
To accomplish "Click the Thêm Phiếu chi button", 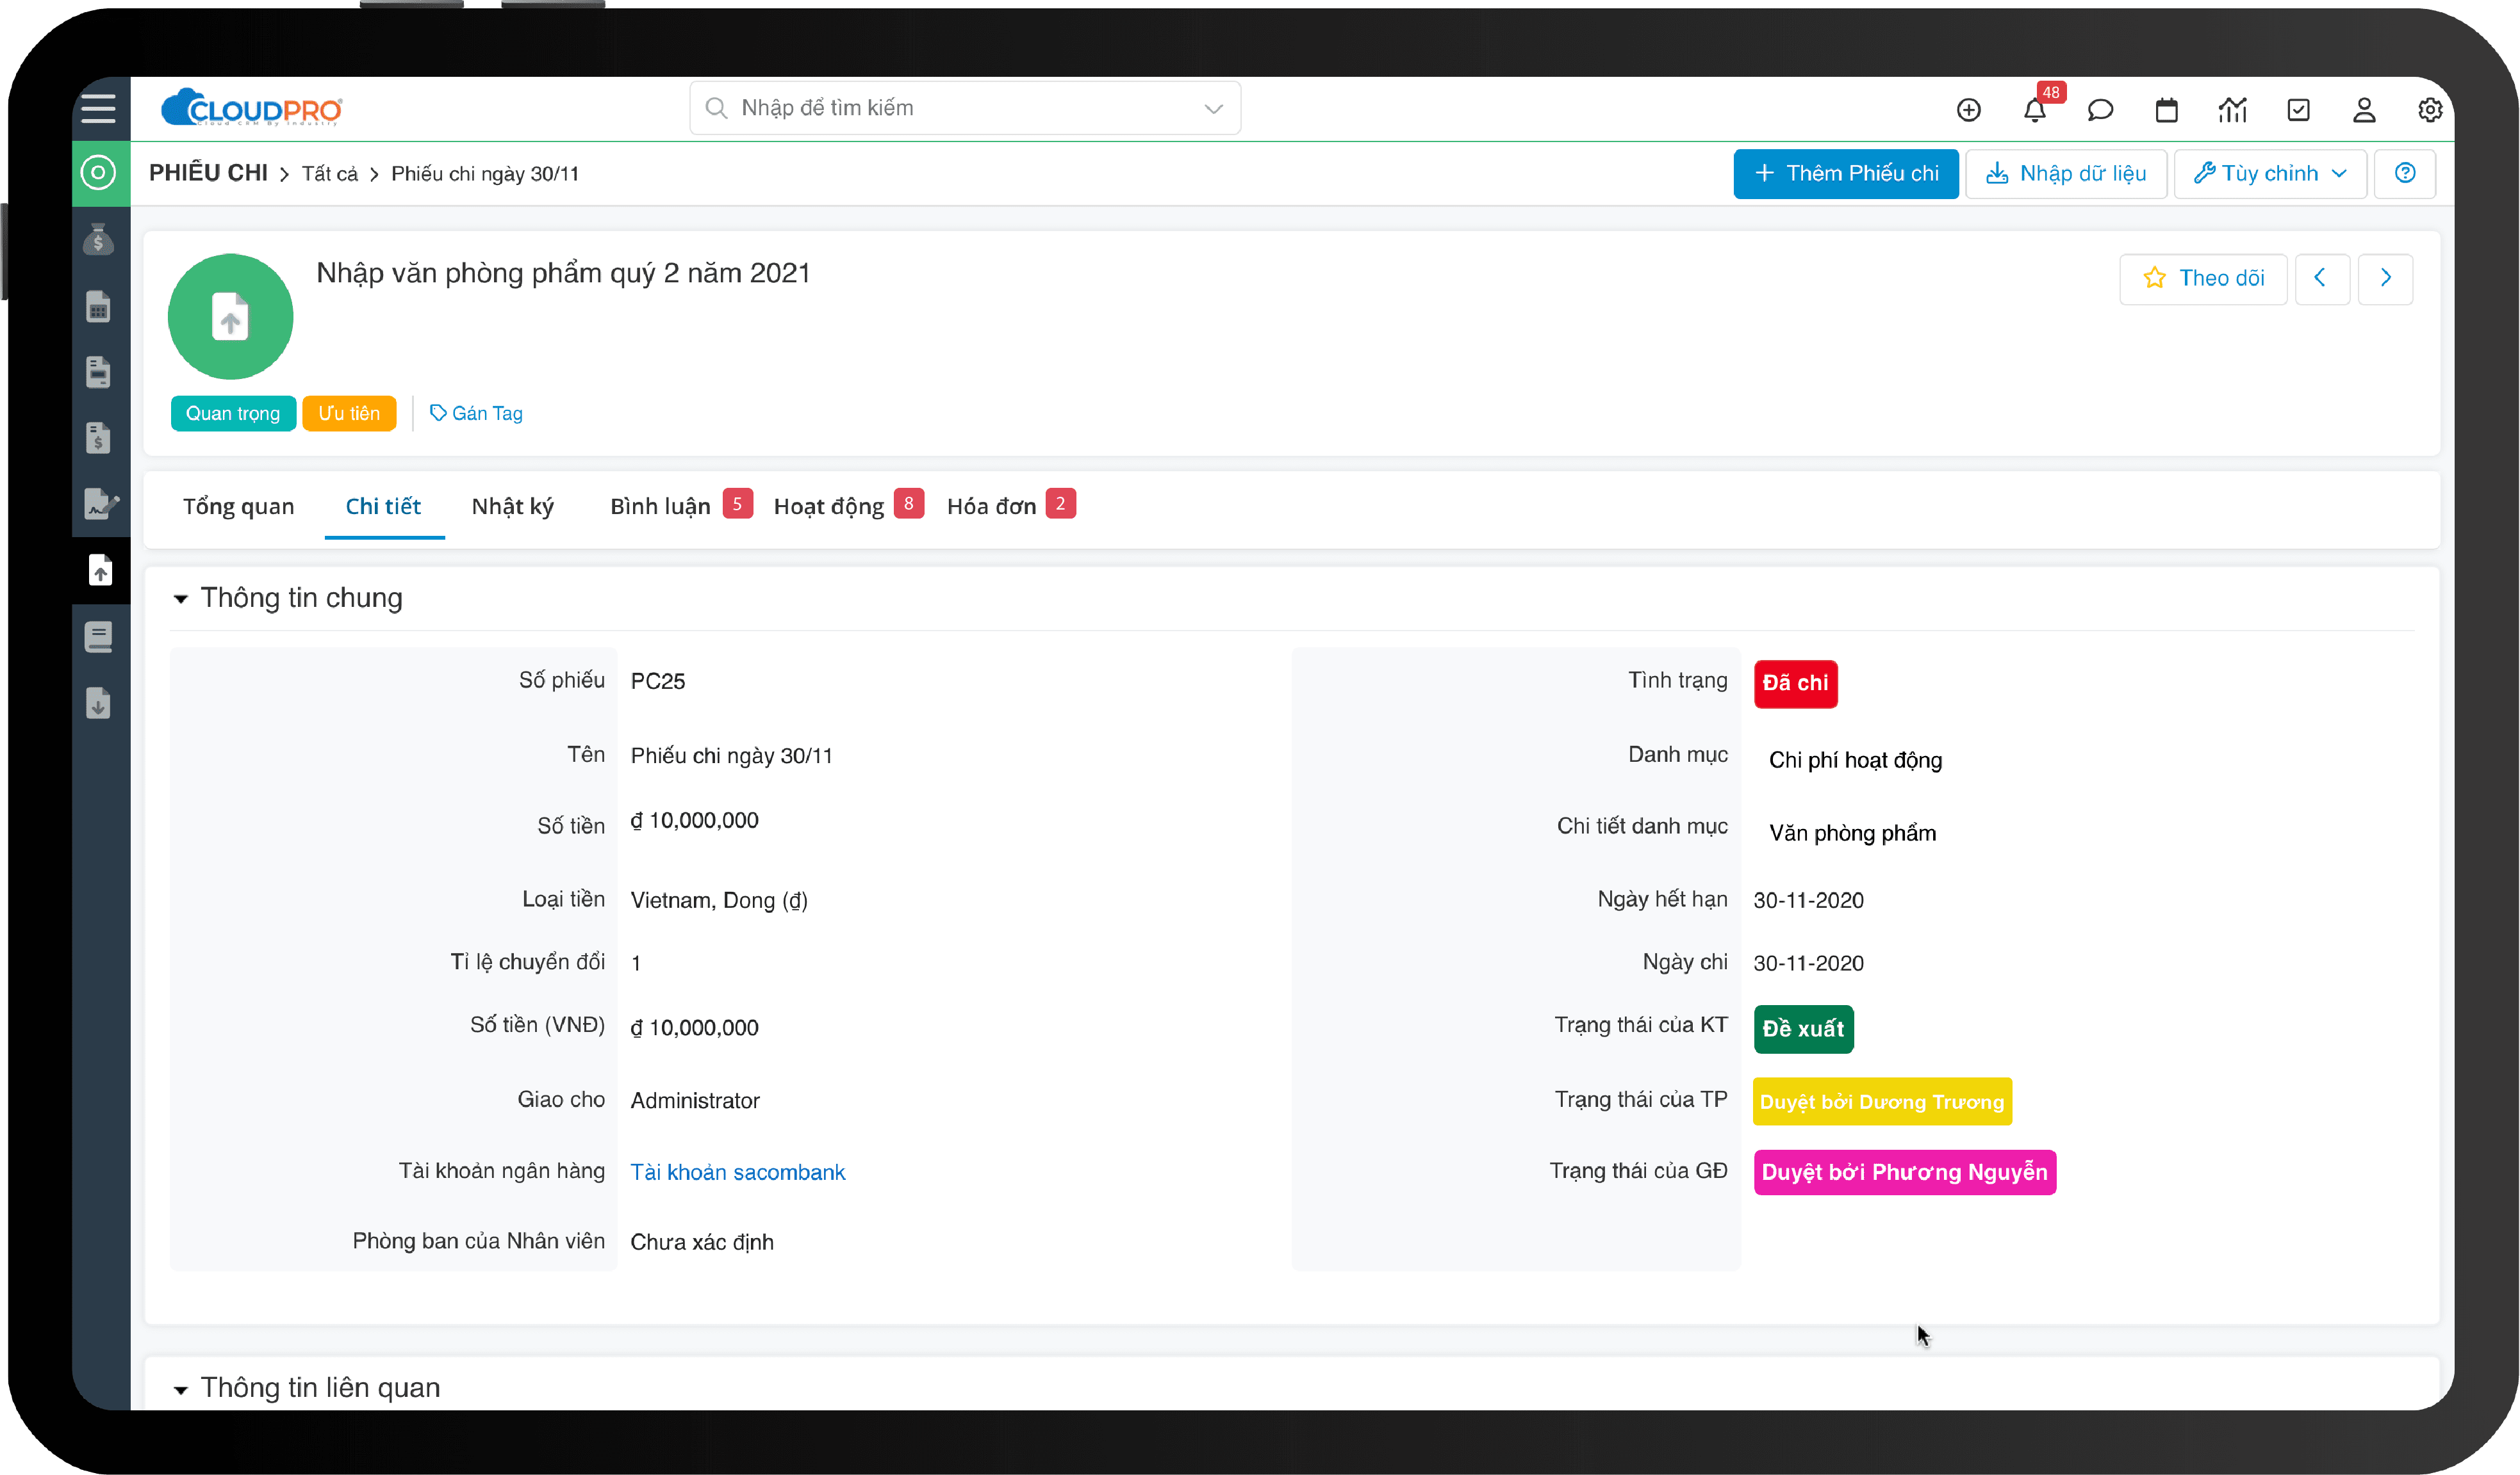I will [x=1845, y=174].
